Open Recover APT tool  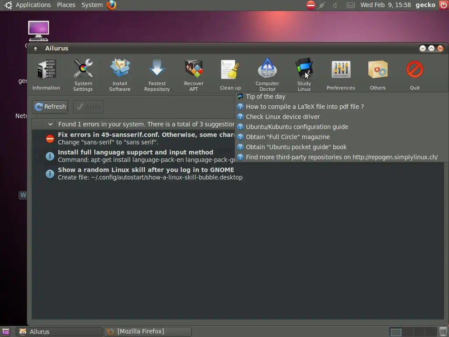[194, 75]
